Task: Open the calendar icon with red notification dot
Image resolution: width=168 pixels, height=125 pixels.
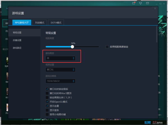Action: tap(134, 3)
